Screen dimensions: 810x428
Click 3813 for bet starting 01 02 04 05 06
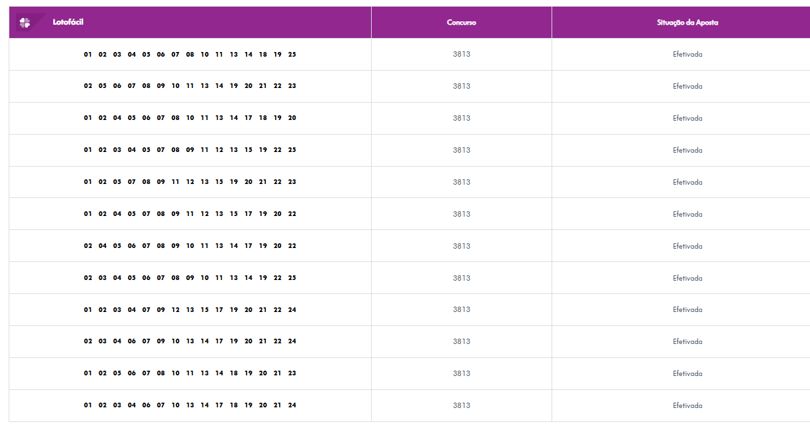point(462,118)
